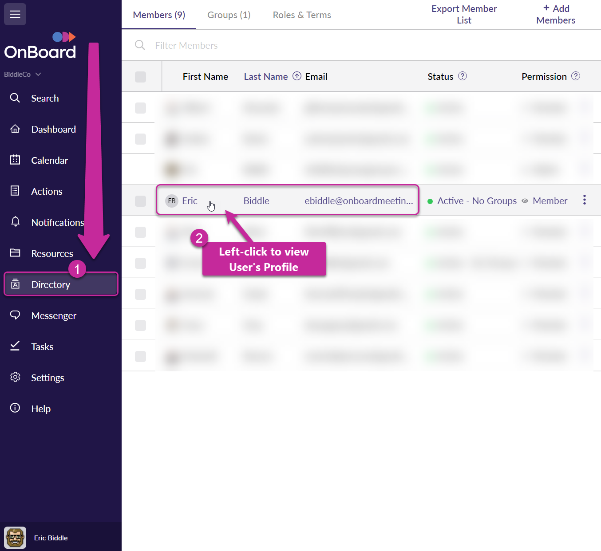Switch to the Roles & Terms tab
Image resolution: width=601 pixels, height=551 pixels.
click(x=302, y=15)
